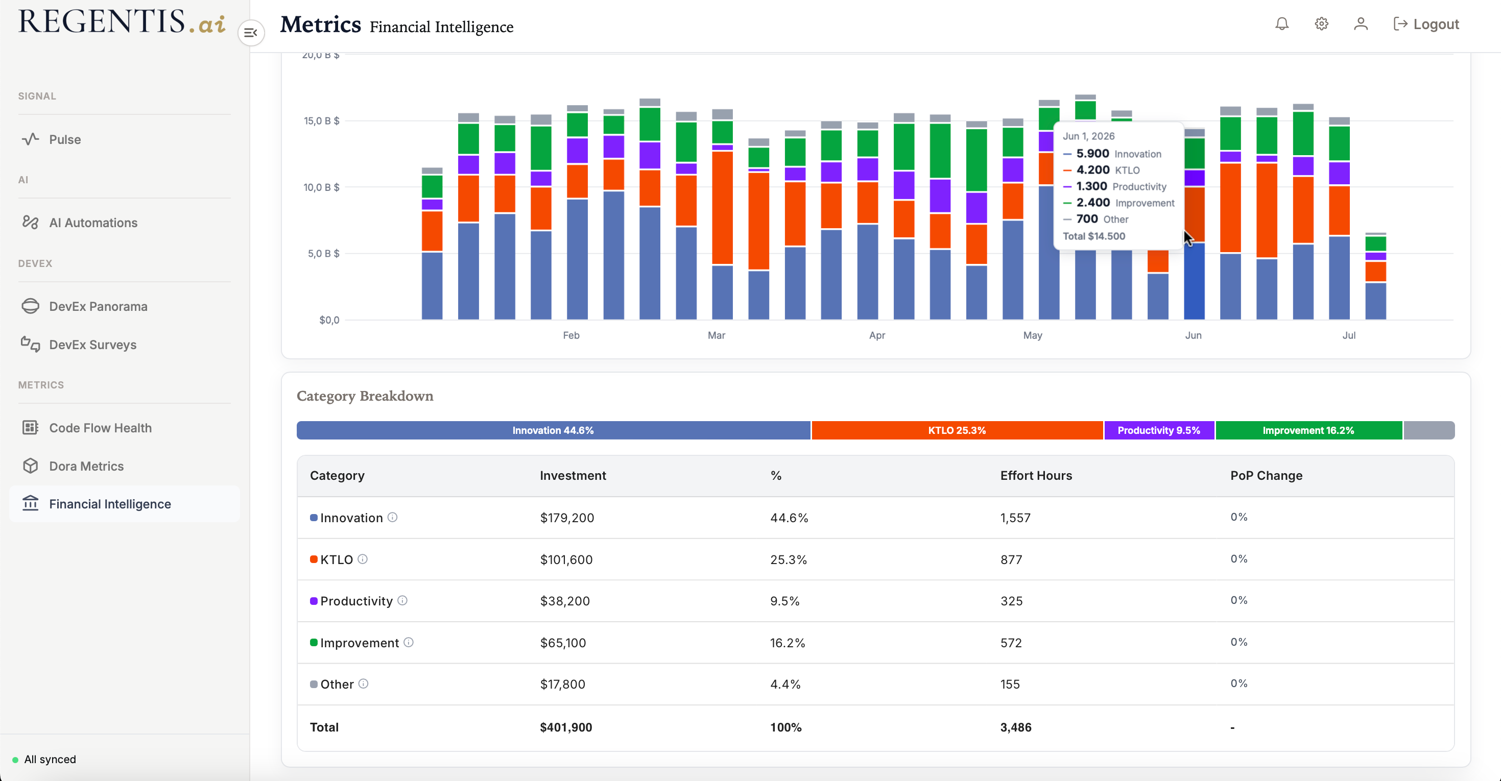Click the Mar x-axis label
Viewport: 1501px width, 781px height.
[716, 335]
